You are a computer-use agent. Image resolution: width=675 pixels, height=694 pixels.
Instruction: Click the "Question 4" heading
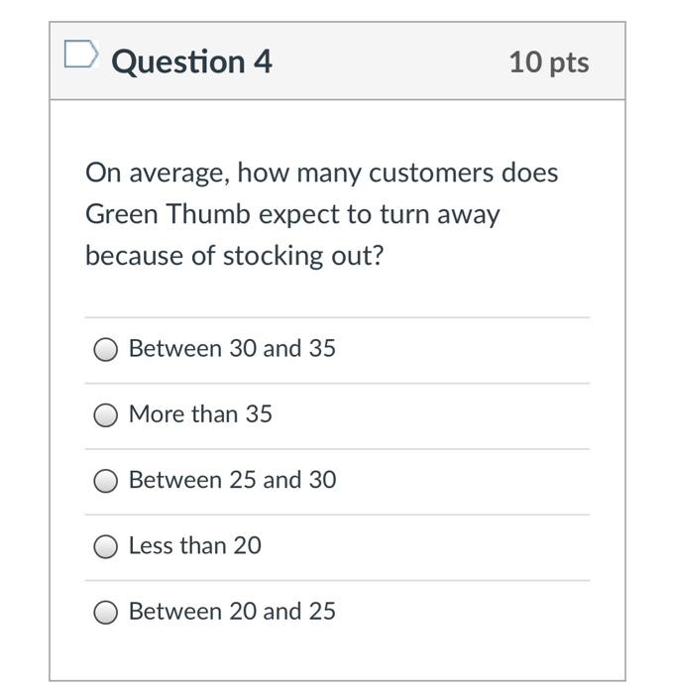(191, 61)
